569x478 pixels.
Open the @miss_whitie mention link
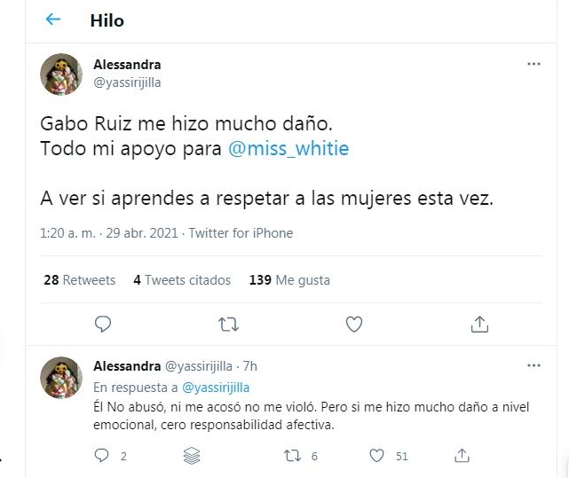288,149
